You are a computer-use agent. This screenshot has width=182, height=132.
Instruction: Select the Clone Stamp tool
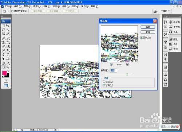(x=3, y=42)
